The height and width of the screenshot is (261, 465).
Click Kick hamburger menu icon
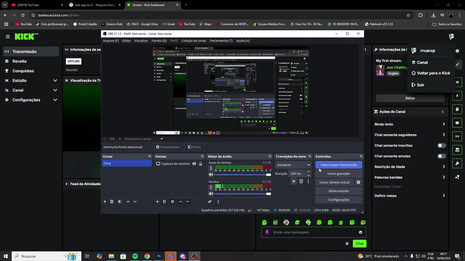pos(8,37)
